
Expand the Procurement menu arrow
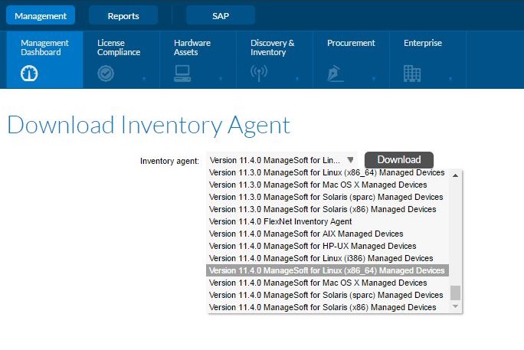pyautogui.click(x=374, y=79)
